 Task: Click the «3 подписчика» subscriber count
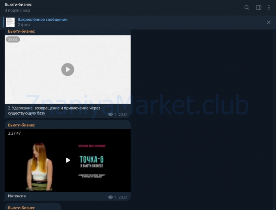pos(17,10)
